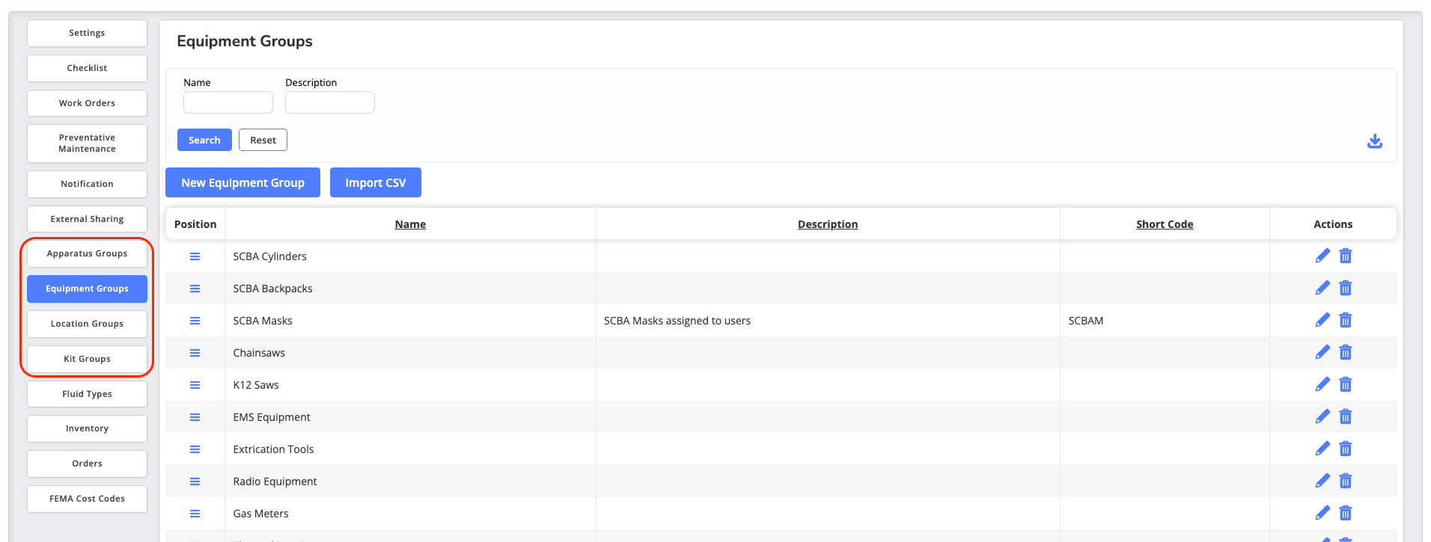Open the Settings section
This screenshot has height=542, width=1431.
87,33
